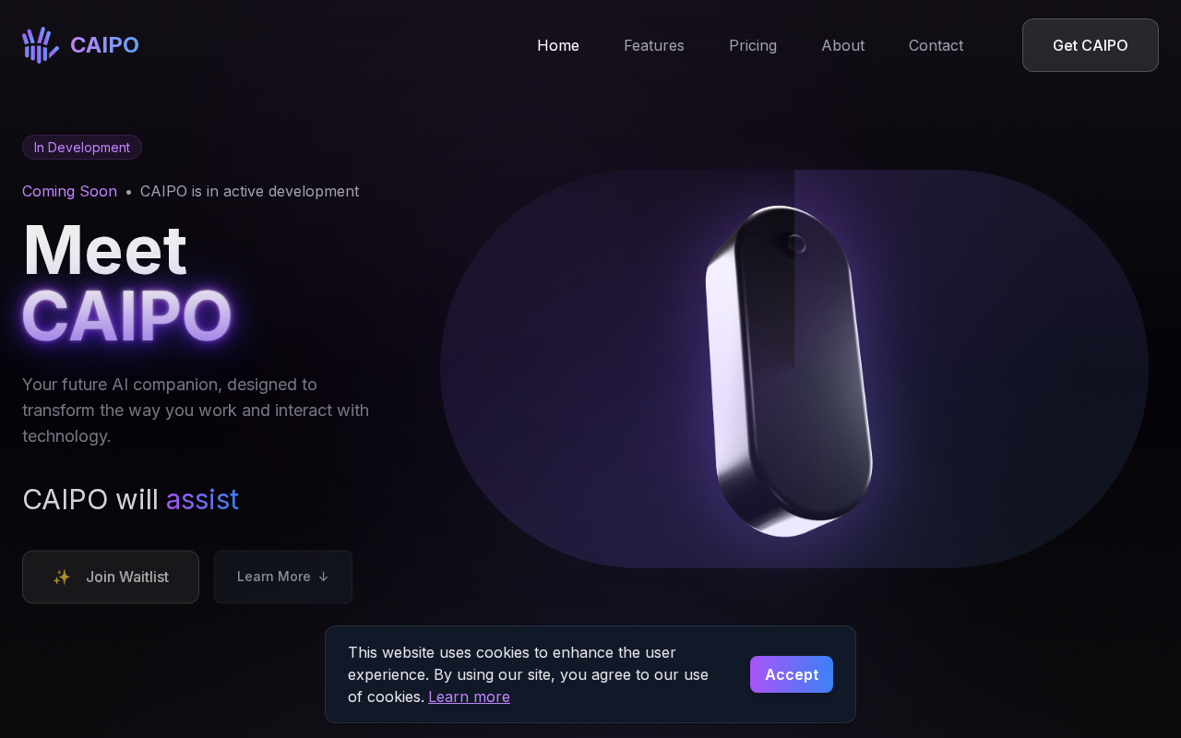Image resolution: width=1181 pixels, height=738 pixels.
Task: Click the glowing CAIPO headline
Action: (x=126, y=316)
